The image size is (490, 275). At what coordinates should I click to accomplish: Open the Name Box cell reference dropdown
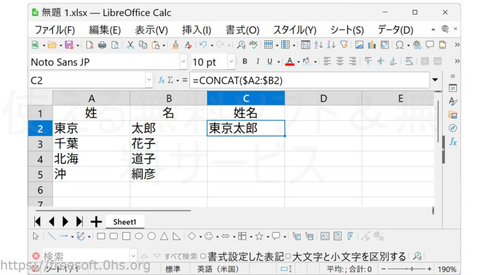(x=149, y=80)
